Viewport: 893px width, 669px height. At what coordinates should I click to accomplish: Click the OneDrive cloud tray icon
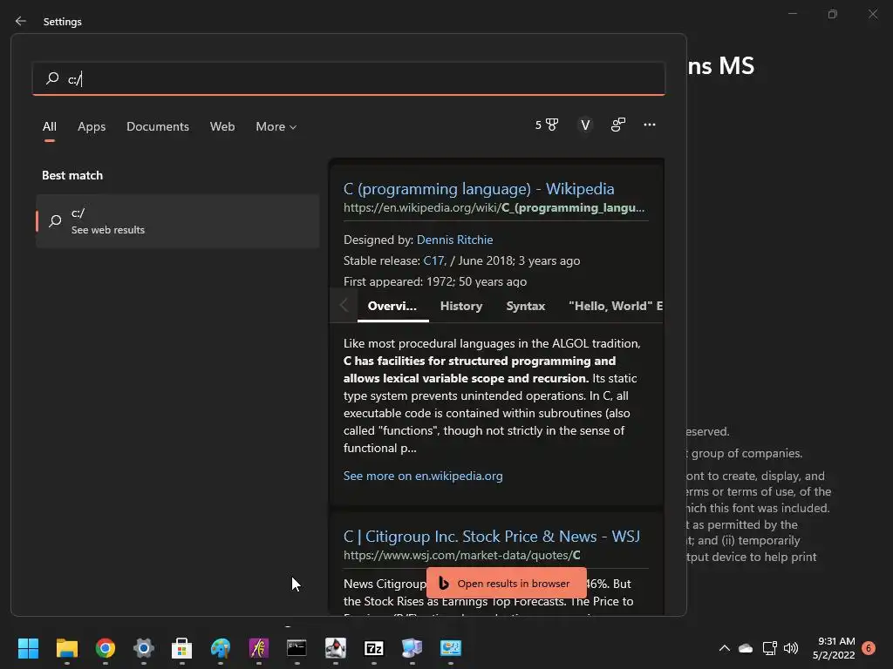click(746, 648)
